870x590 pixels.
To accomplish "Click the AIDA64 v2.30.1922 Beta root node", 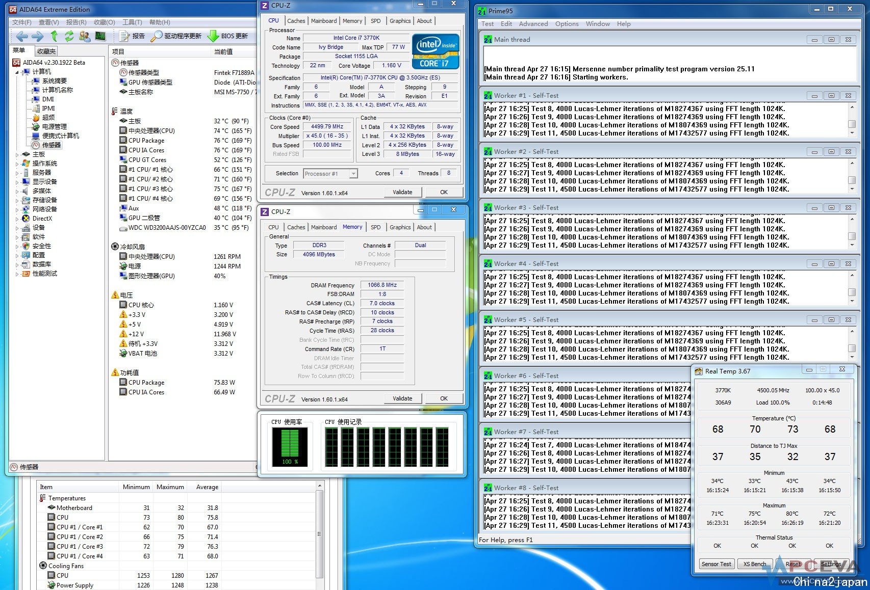I will click(x=49, y=62).
